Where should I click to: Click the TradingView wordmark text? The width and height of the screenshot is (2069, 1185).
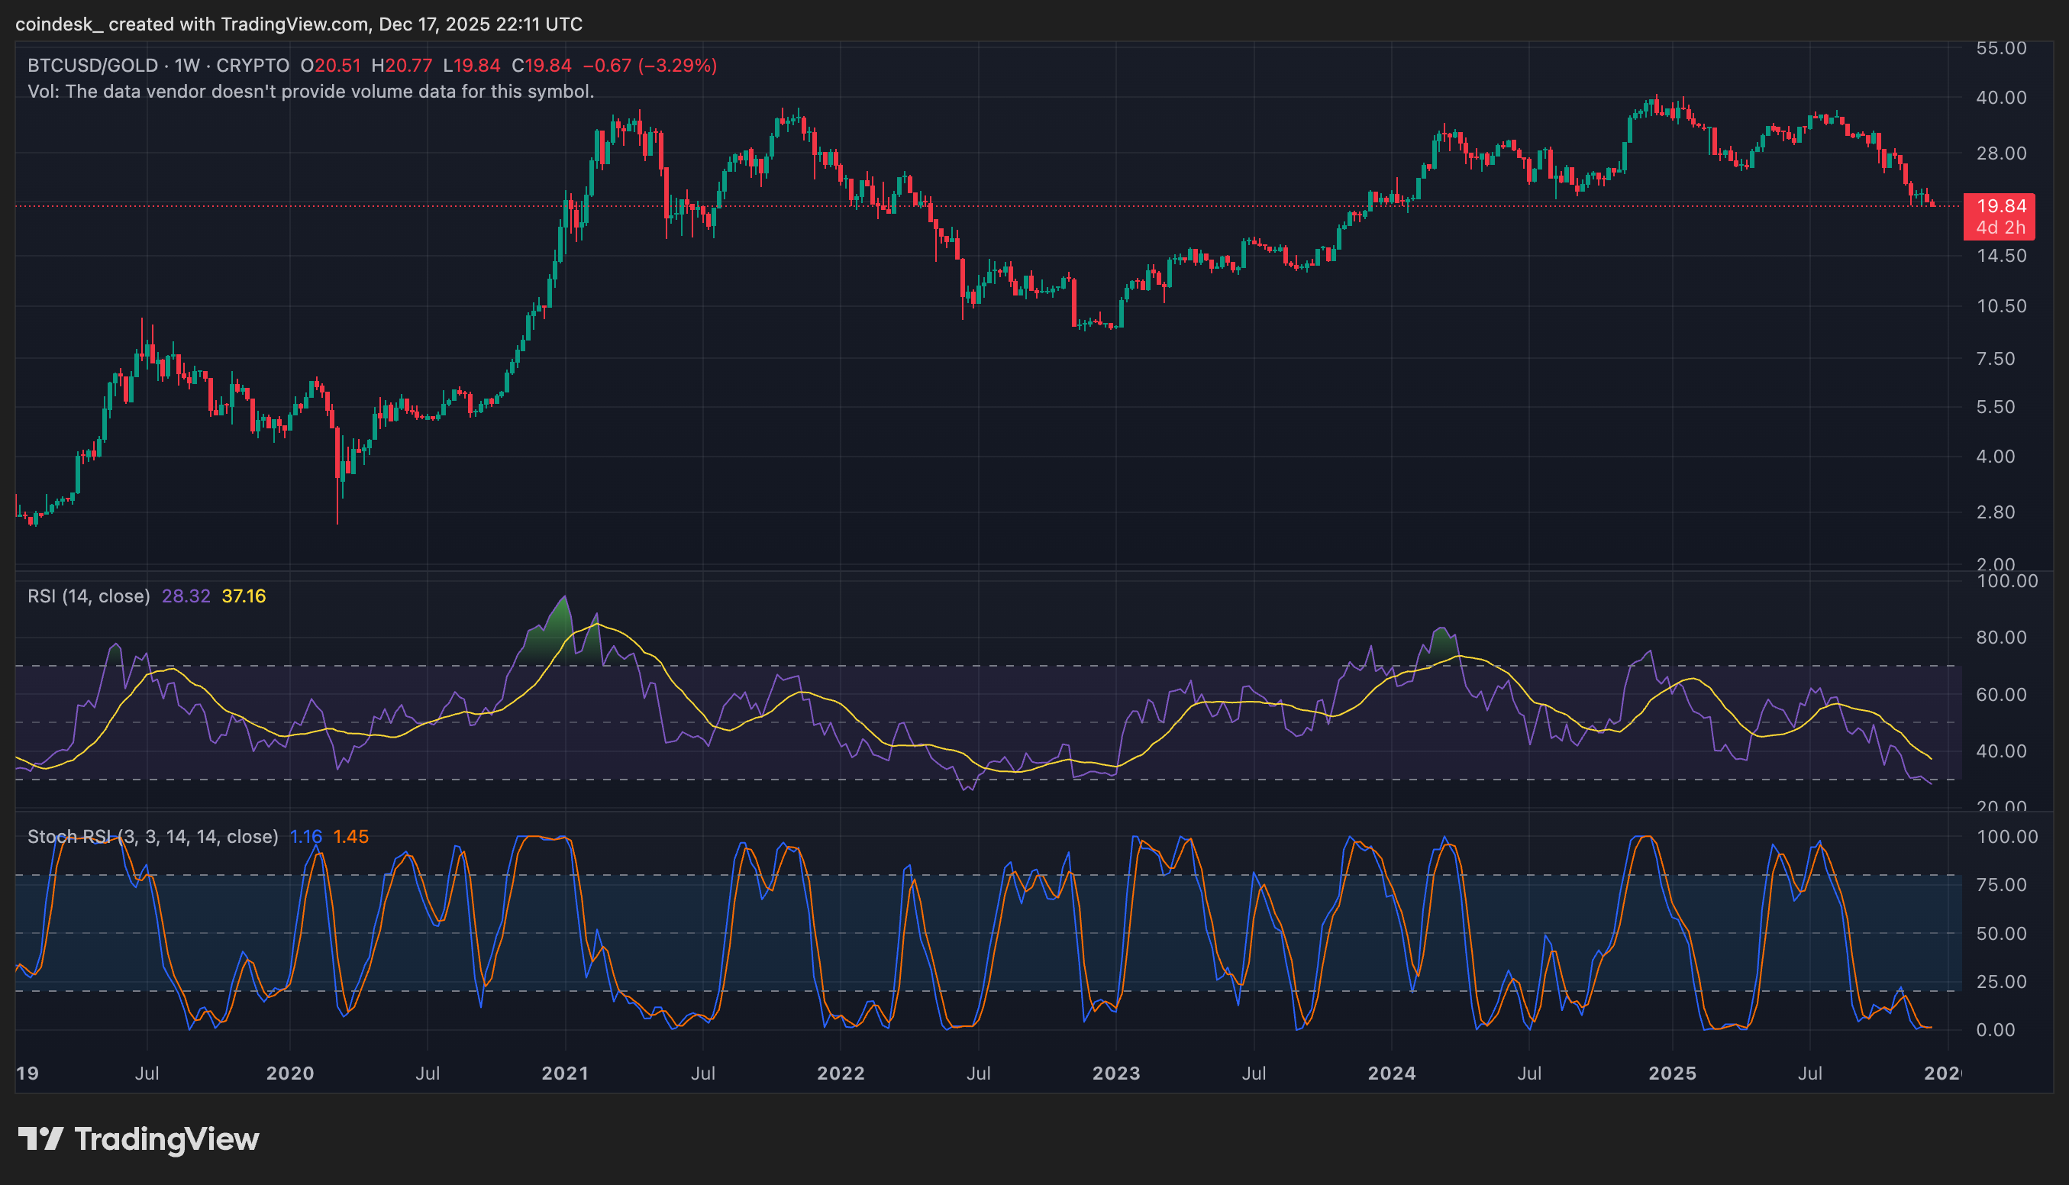coord(166,1138)
